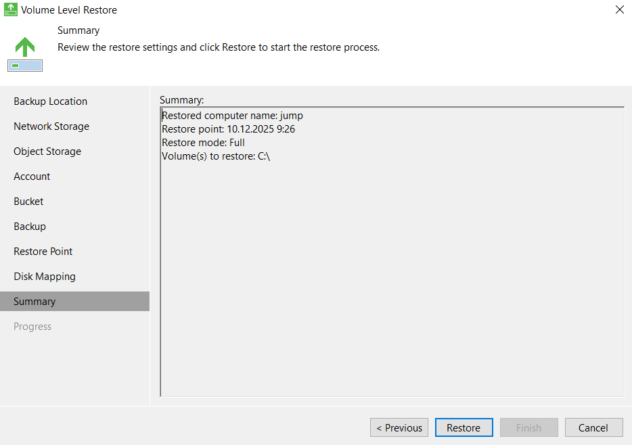Open the Network Storage step
This screenshot has height=445, width=632.
tap(51, 126)
